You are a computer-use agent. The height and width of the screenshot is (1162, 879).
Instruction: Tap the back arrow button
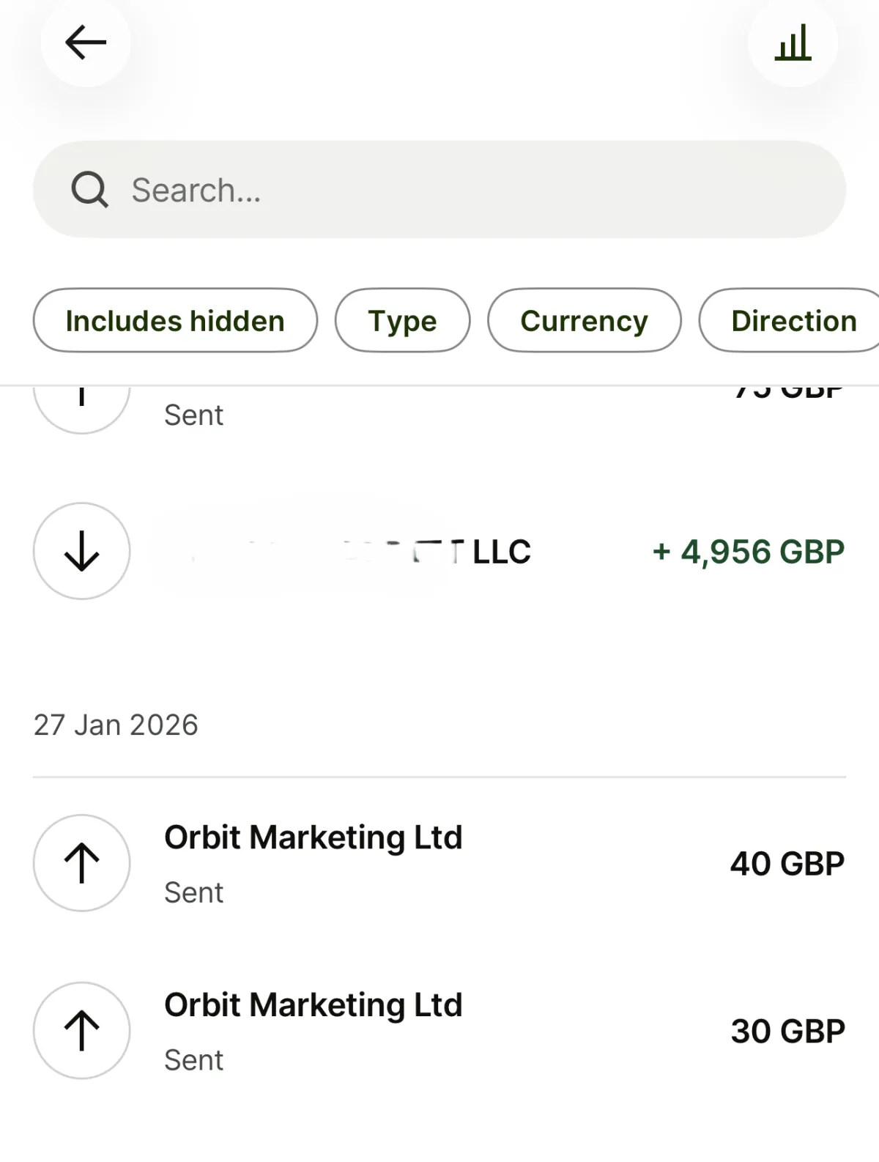[x=86, y=42]
